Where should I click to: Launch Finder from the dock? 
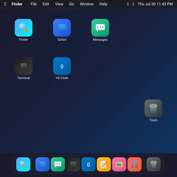tap(23, 164)
